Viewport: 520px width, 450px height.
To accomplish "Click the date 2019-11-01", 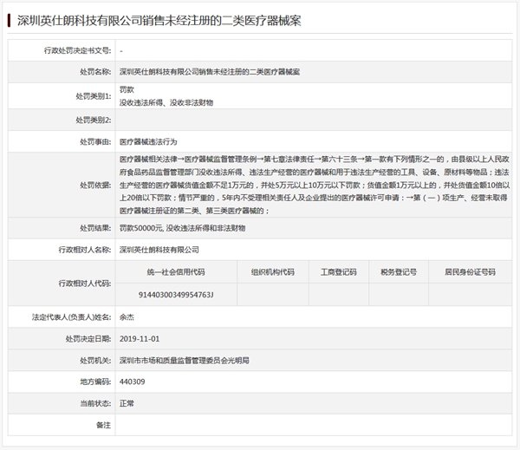I will (140, 339).
